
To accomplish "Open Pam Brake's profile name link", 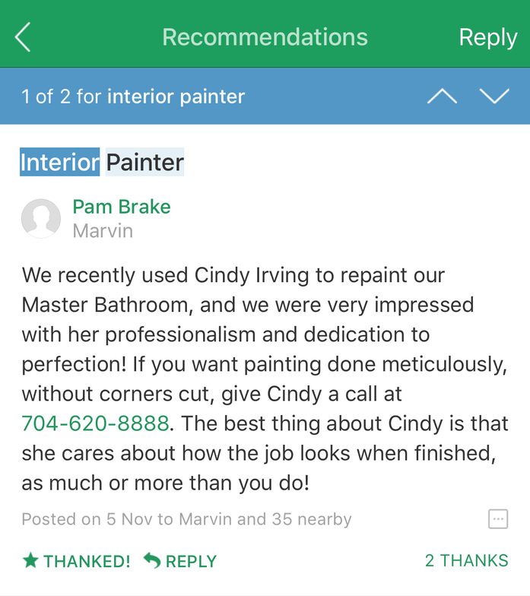I will (122, 207).
